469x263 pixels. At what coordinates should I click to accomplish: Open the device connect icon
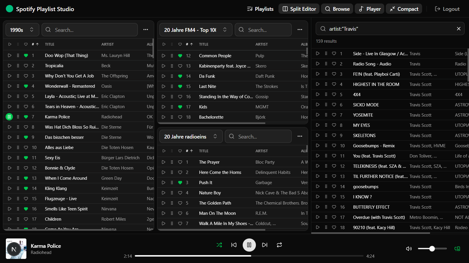click(x=457, y=249)
